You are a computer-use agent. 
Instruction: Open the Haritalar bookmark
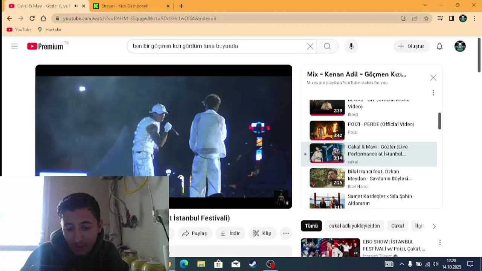49,29
